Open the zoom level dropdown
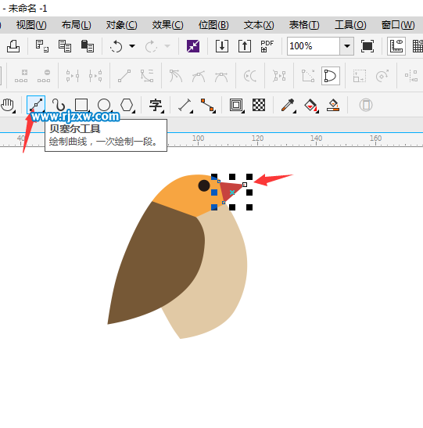This screenshot has width=423, height=428. click(347, 46)
